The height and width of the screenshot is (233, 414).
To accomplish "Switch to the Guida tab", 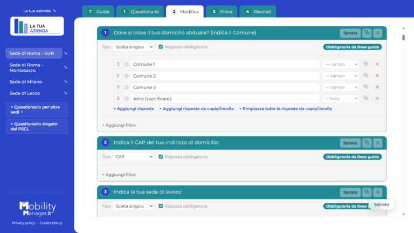I will [98, 12].
